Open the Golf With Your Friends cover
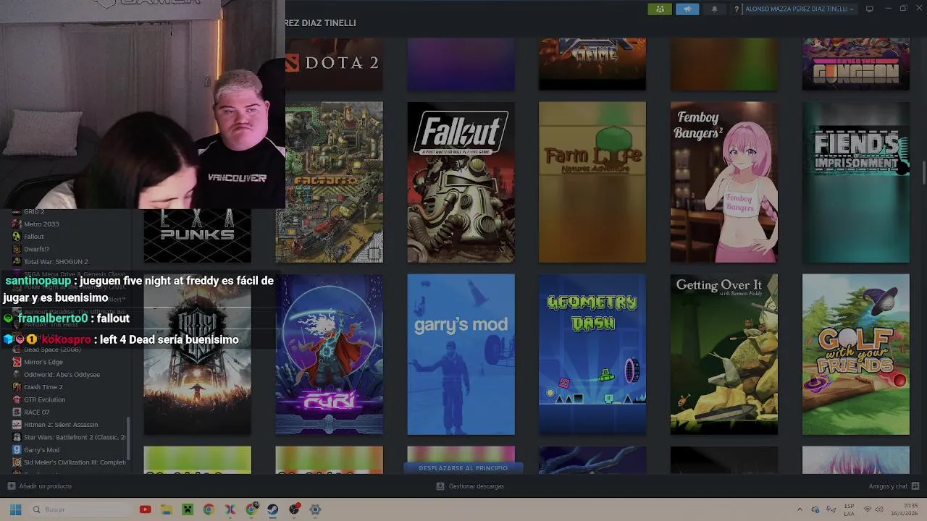 click(856, 355)
